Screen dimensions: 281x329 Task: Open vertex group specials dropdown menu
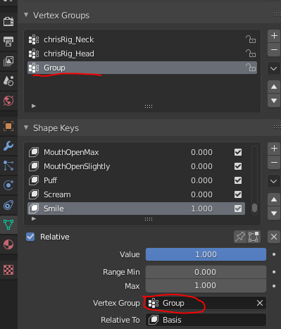[274, 68]
